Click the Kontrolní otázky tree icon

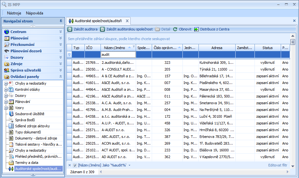11,89
